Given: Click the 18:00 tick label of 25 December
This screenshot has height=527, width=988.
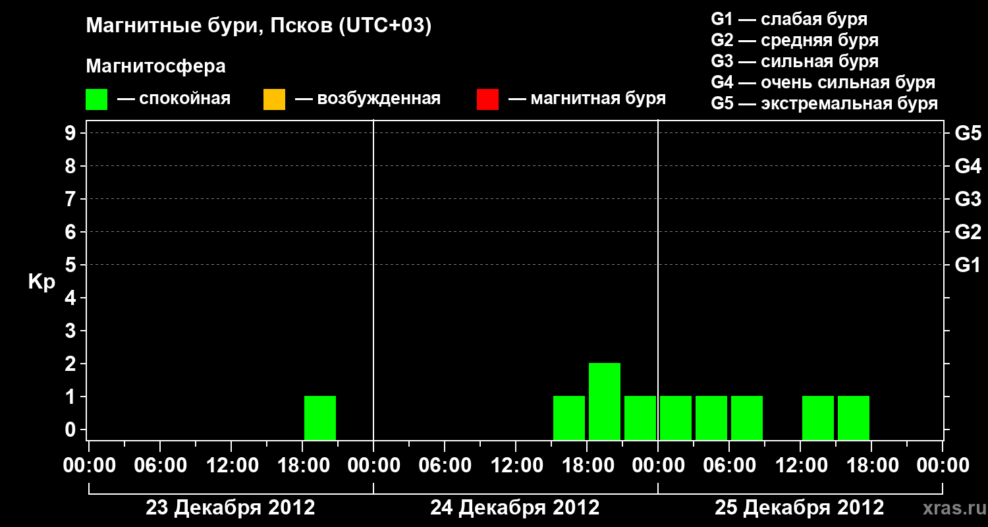Looking at the screenshot, I should [871, 465].
